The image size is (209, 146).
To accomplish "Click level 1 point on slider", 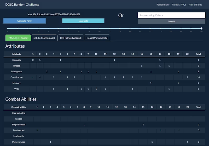I will click(x=7, y=28).
